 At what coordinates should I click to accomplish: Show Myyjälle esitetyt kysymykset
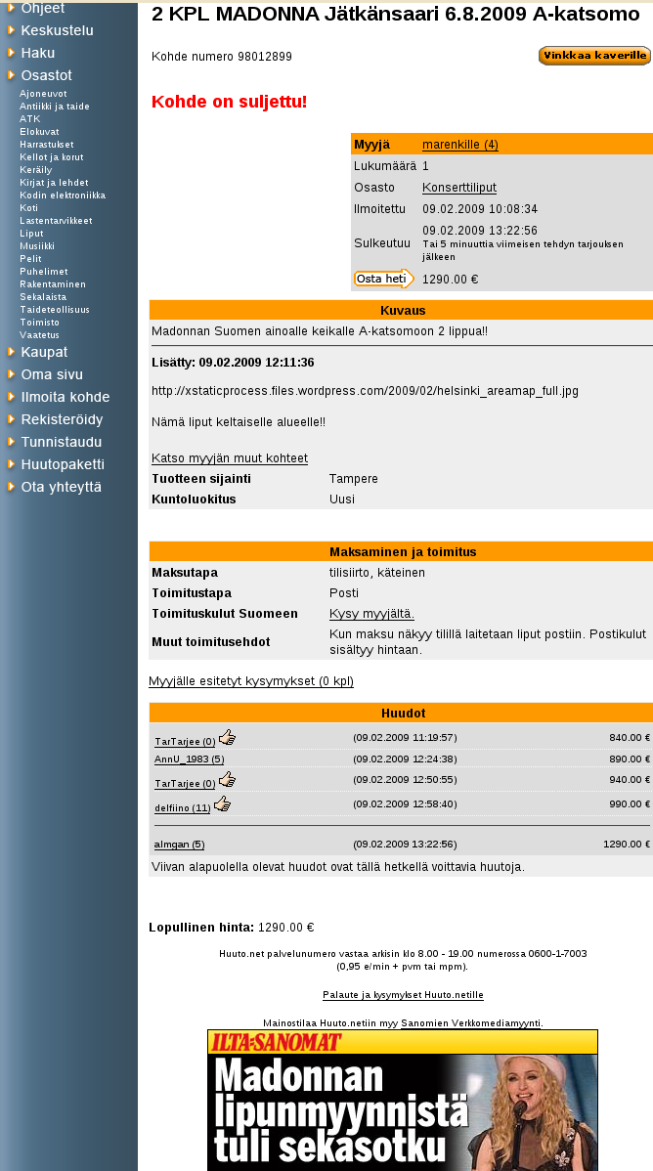point(250,681)
